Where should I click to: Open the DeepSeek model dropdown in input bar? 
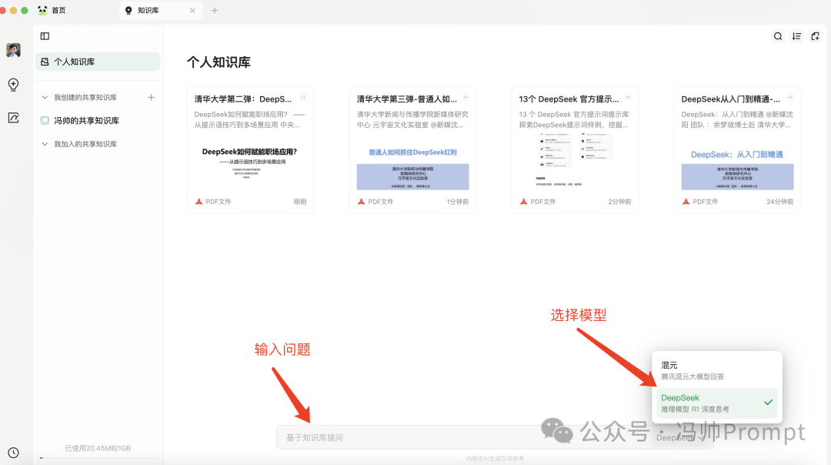coord(680,437)
